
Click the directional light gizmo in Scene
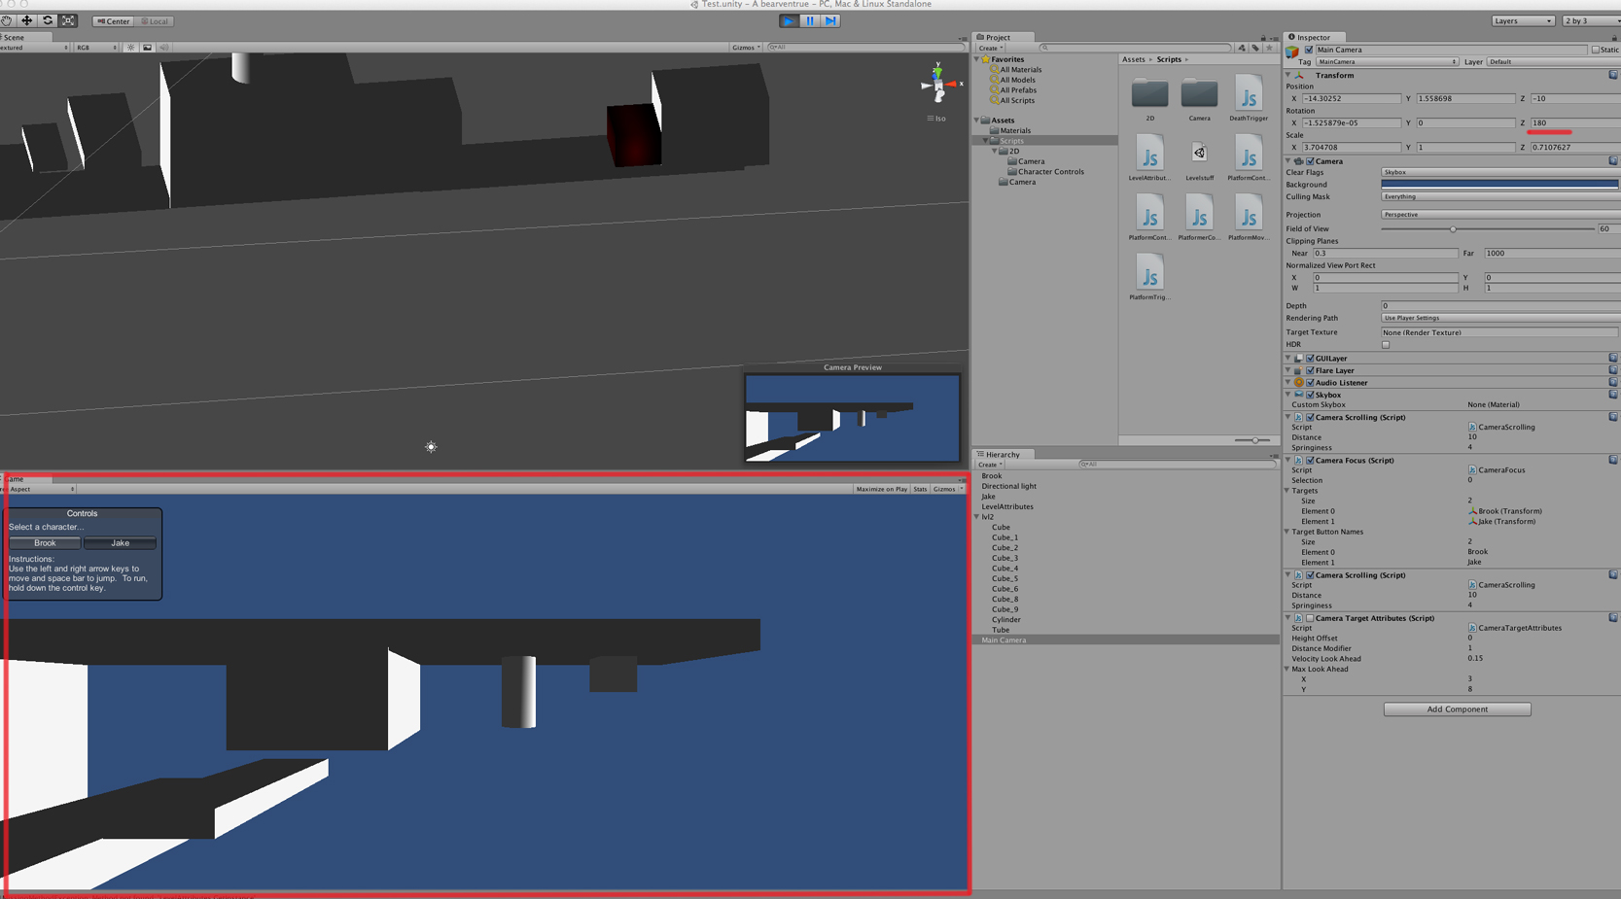click(431, 447)
